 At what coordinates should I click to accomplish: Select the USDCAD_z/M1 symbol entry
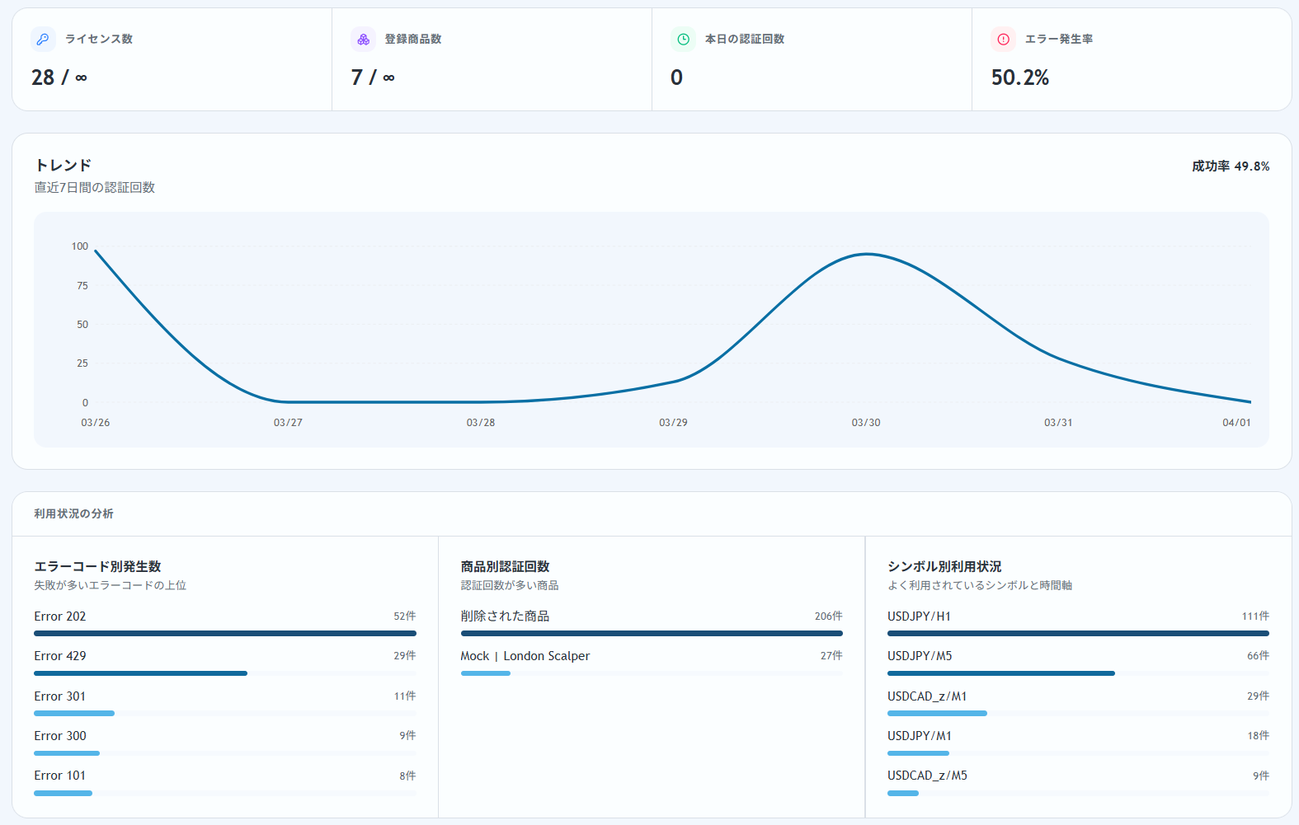(x=926, y=696)
